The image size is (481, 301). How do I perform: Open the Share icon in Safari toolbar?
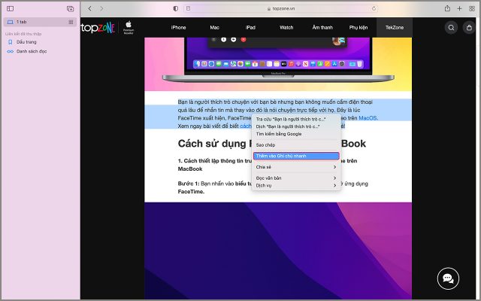click(x=447, y=8)
